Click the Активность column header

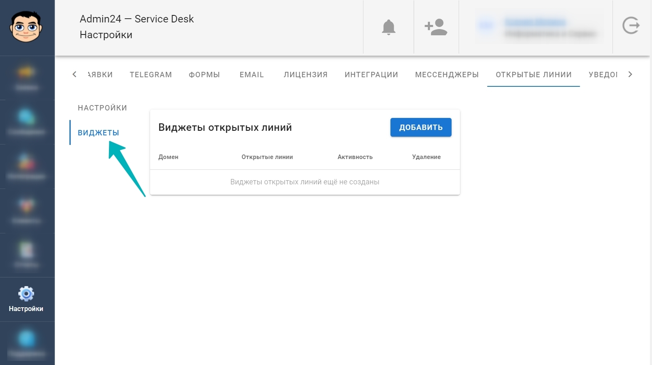coord(355,157)
